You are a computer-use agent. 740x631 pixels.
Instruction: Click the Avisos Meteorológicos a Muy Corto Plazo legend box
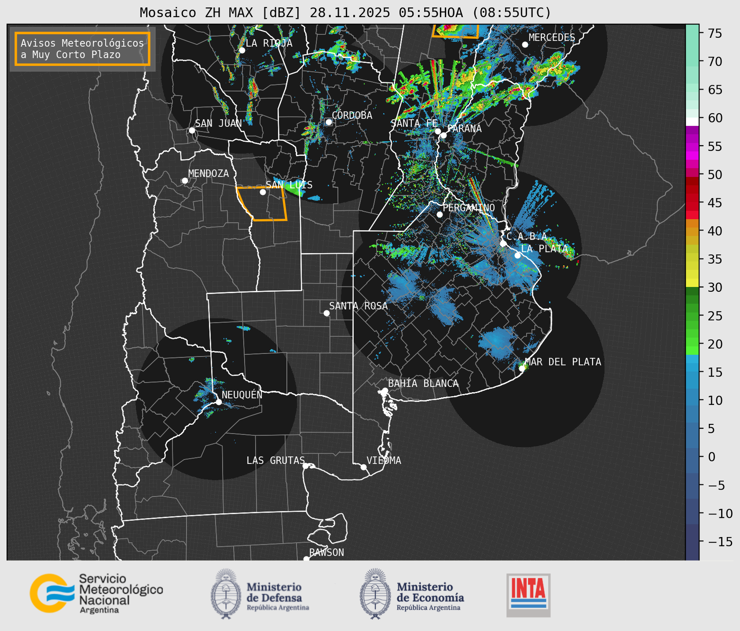[82, 49]
